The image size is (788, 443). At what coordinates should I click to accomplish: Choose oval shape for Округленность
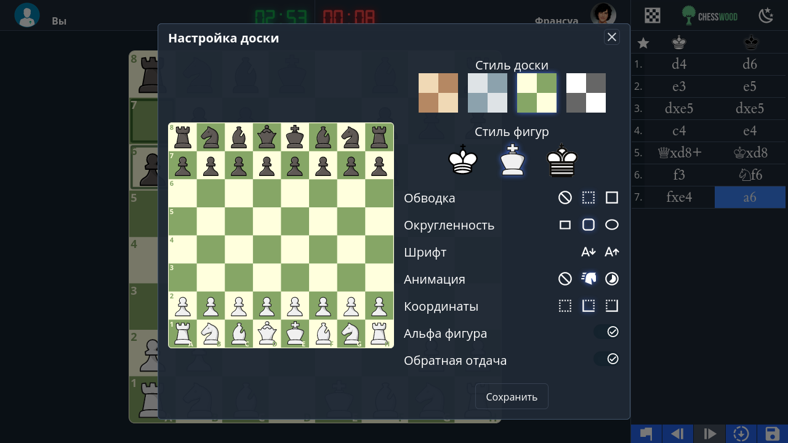(611, 225)
